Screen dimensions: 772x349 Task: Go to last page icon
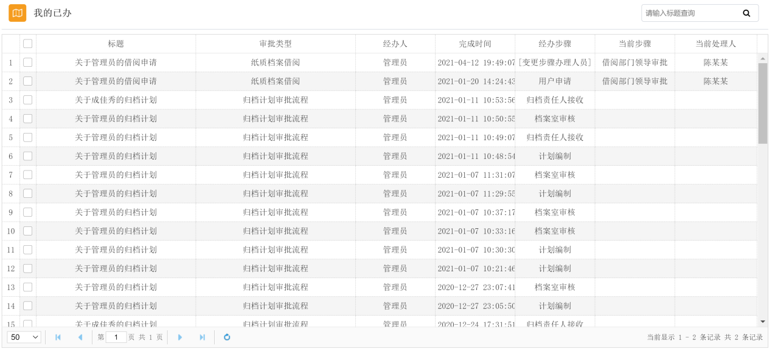pyautogui.click(x=203, y=337)
